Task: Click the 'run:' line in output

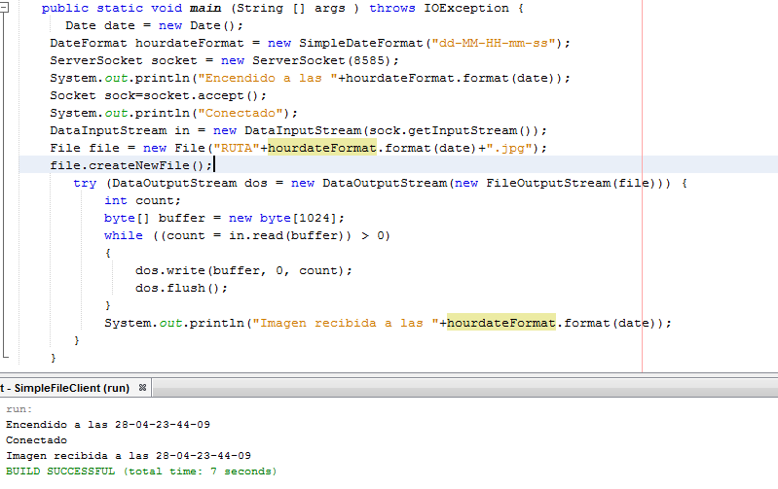Action: [19, 409]
